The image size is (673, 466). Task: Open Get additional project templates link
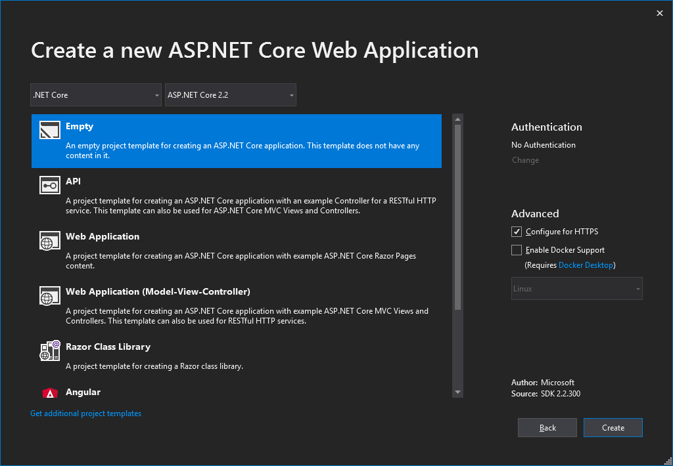[x=85, y=413]
